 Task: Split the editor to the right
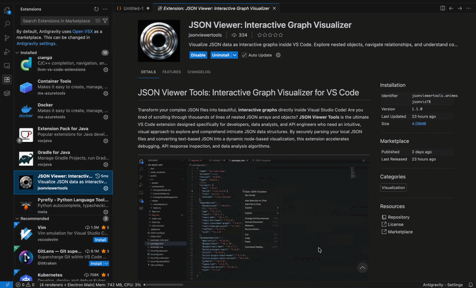pyautogui.click(x=443, y=8)
